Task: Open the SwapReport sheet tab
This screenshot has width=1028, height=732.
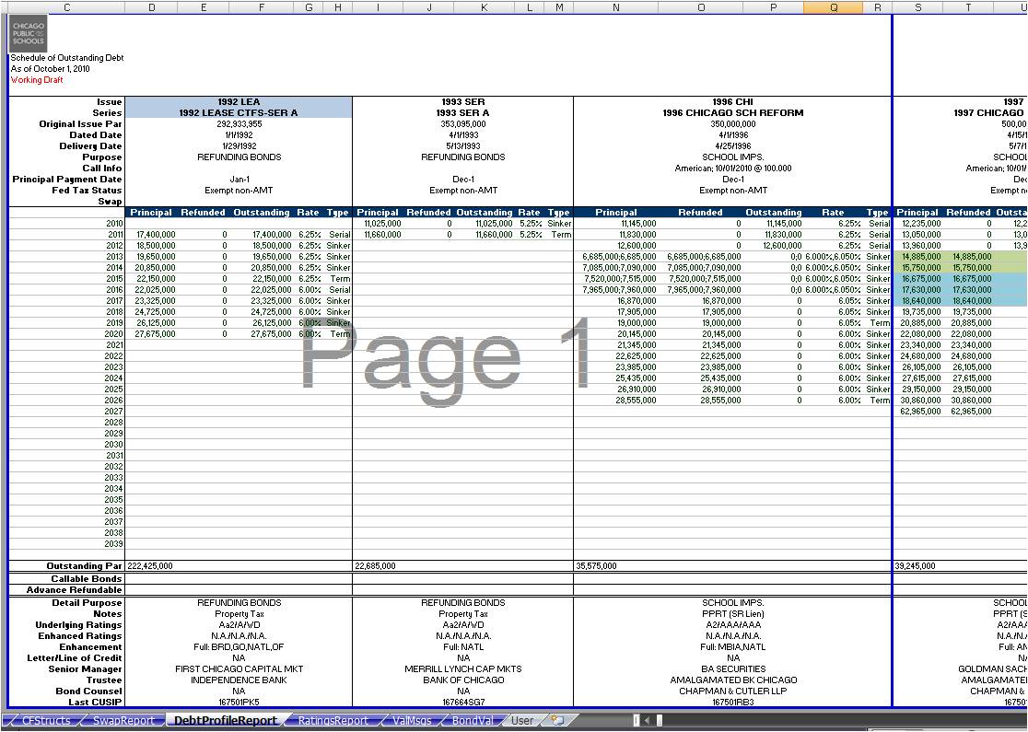Action: tap(123, 721)
